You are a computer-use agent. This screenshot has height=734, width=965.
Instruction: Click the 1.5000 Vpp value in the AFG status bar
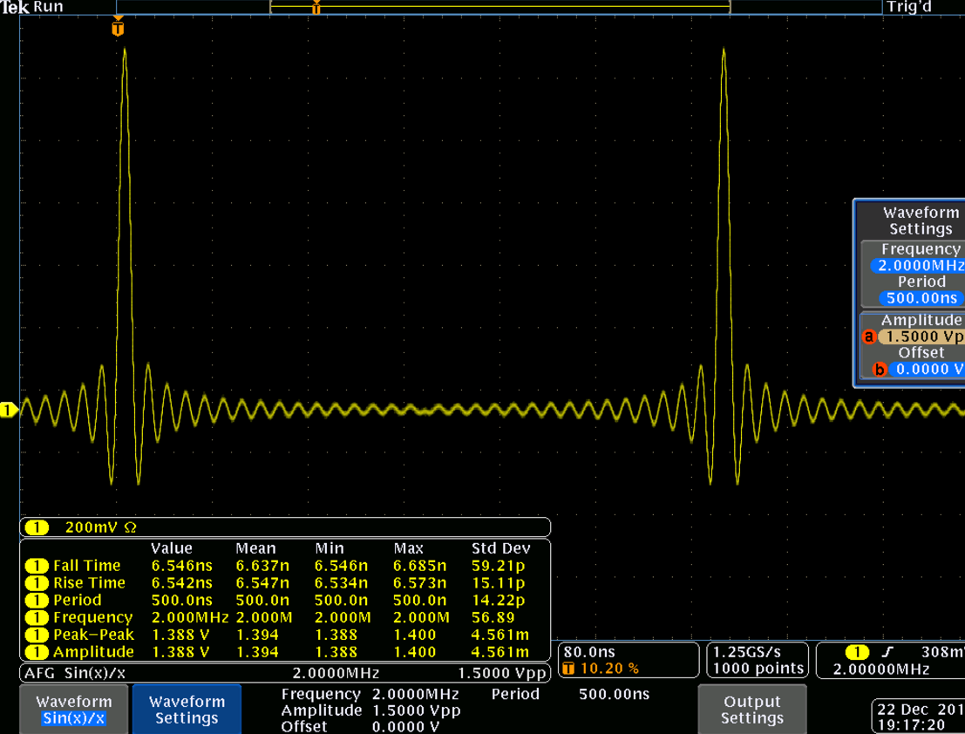tap(502, 673)
